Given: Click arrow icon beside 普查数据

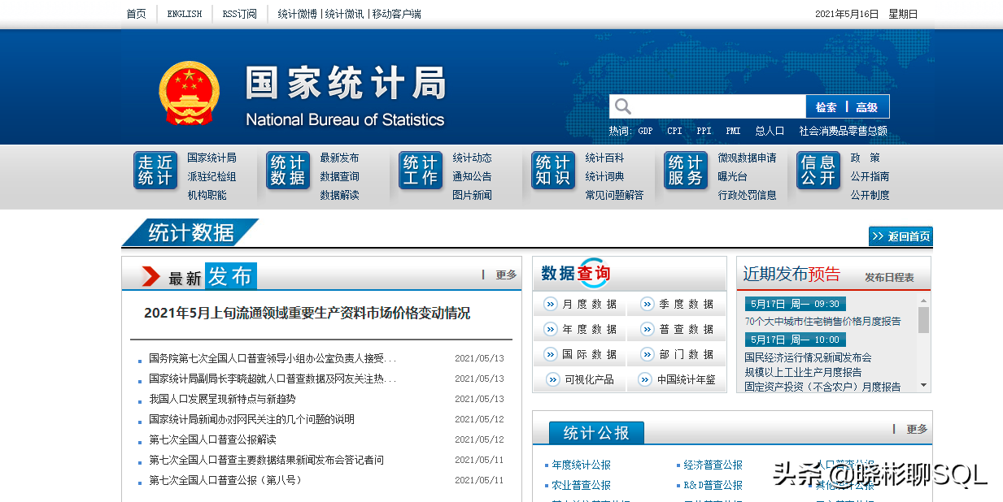Looking at the screenshot, I should click(x=647, y=329).
